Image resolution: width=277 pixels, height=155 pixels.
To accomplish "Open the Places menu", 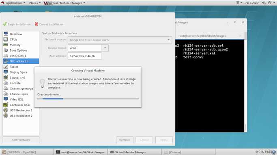I will pyautogui.click(x=35, y=3).
